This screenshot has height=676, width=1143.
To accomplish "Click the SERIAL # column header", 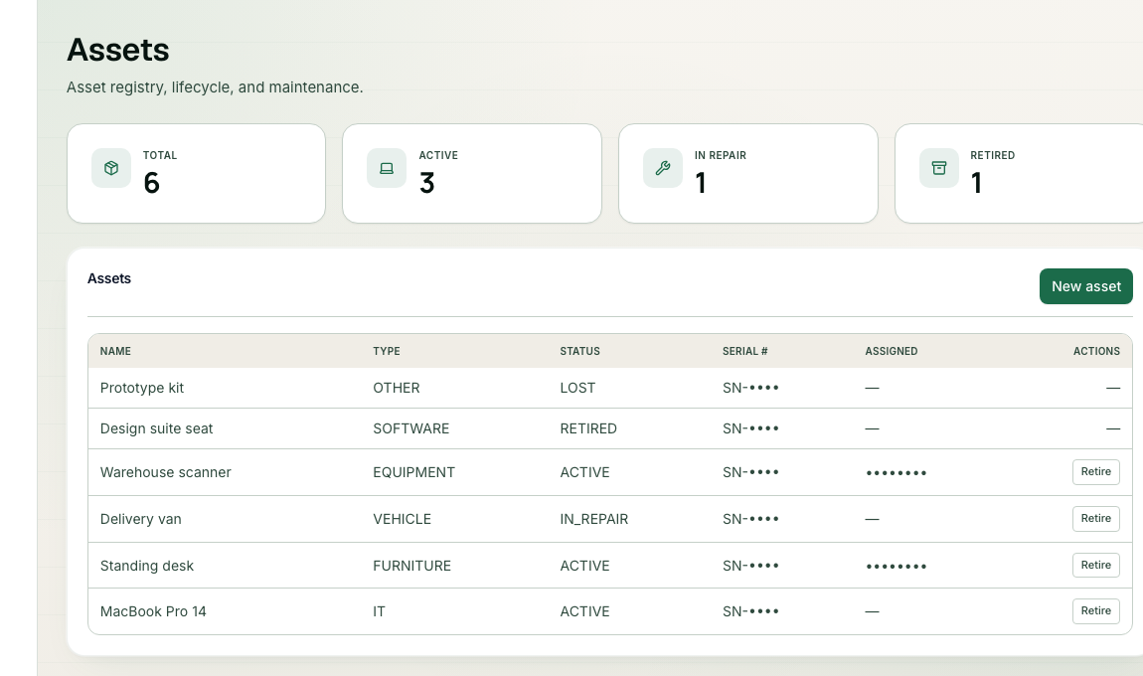I will 745,352.
